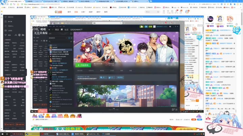
Task: Open Douyu history clock icon
Action: coord(164,11)
